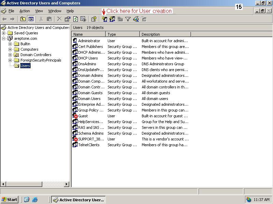Create a new group toolbar icon
The width and height of the screenshot is (273, 204).
[112, 19]
